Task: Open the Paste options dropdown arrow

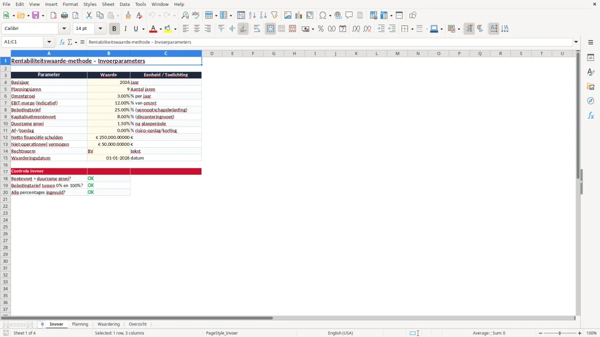Action: [117, 15]
